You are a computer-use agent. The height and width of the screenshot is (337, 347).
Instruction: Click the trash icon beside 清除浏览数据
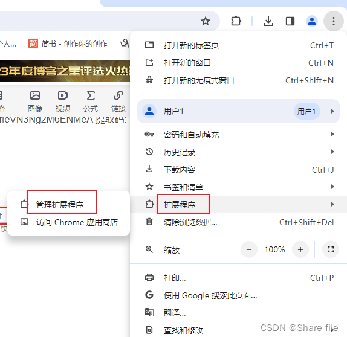[x=149, y=222]
